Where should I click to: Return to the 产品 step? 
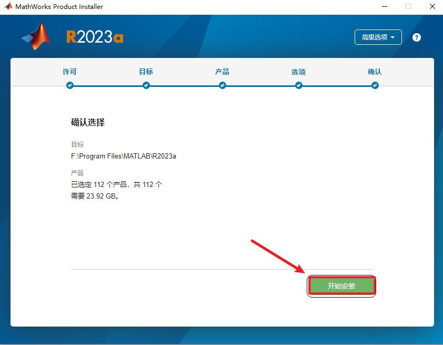tap(223, 72)
